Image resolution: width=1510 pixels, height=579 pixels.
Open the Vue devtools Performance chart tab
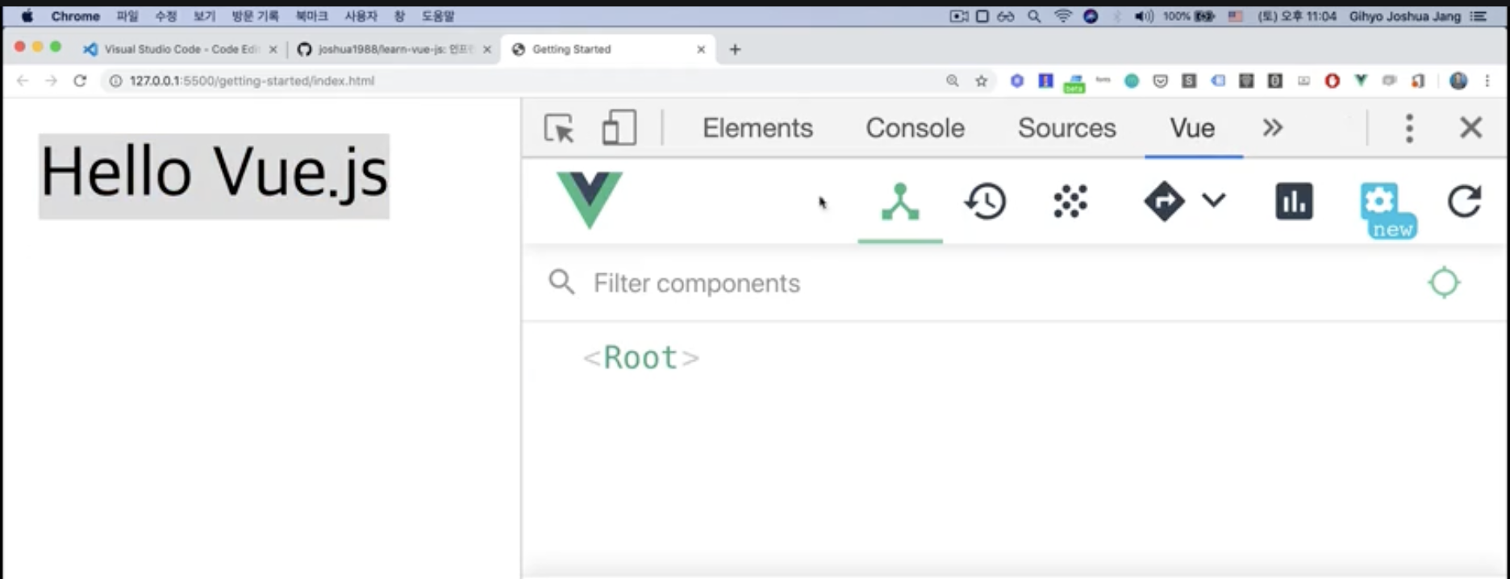[1294, 202]
